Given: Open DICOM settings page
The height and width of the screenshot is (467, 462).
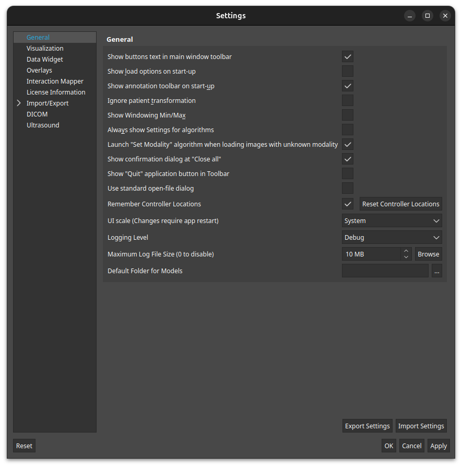Looking at the screenshot, I should (55, 114).
